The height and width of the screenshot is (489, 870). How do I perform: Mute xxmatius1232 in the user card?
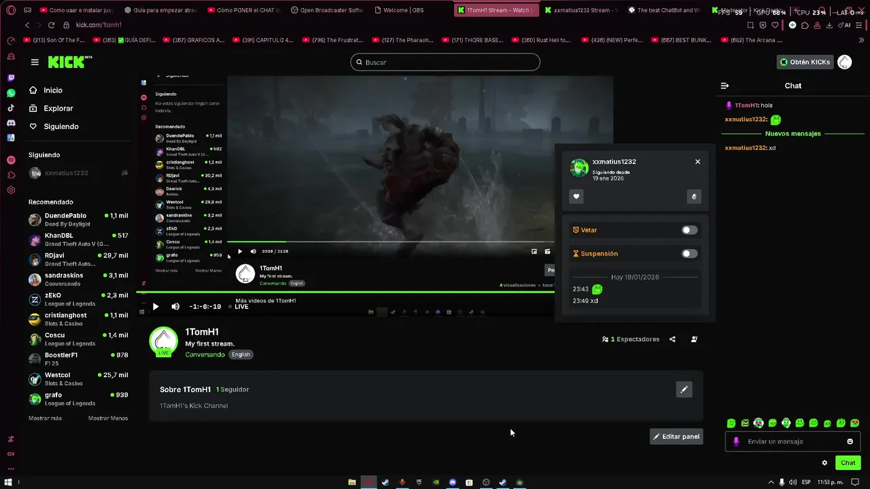coord(693,196)
